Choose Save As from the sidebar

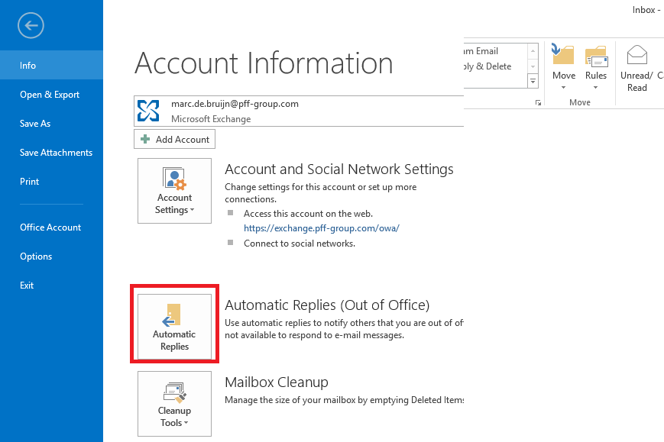pyautogui.click(x=35, y=124)
